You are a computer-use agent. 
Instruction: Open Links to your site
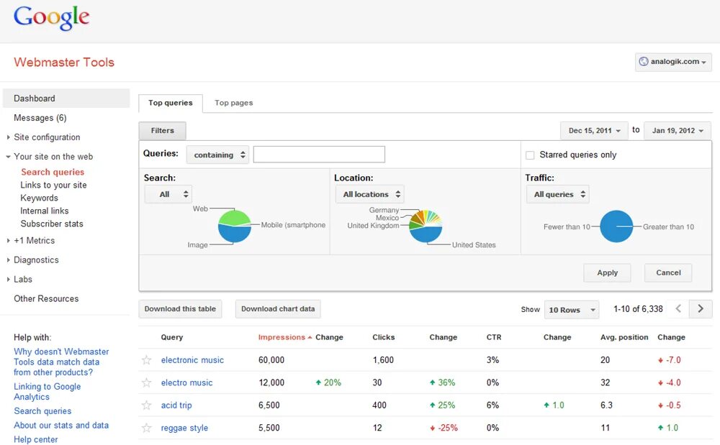[53, 185]
